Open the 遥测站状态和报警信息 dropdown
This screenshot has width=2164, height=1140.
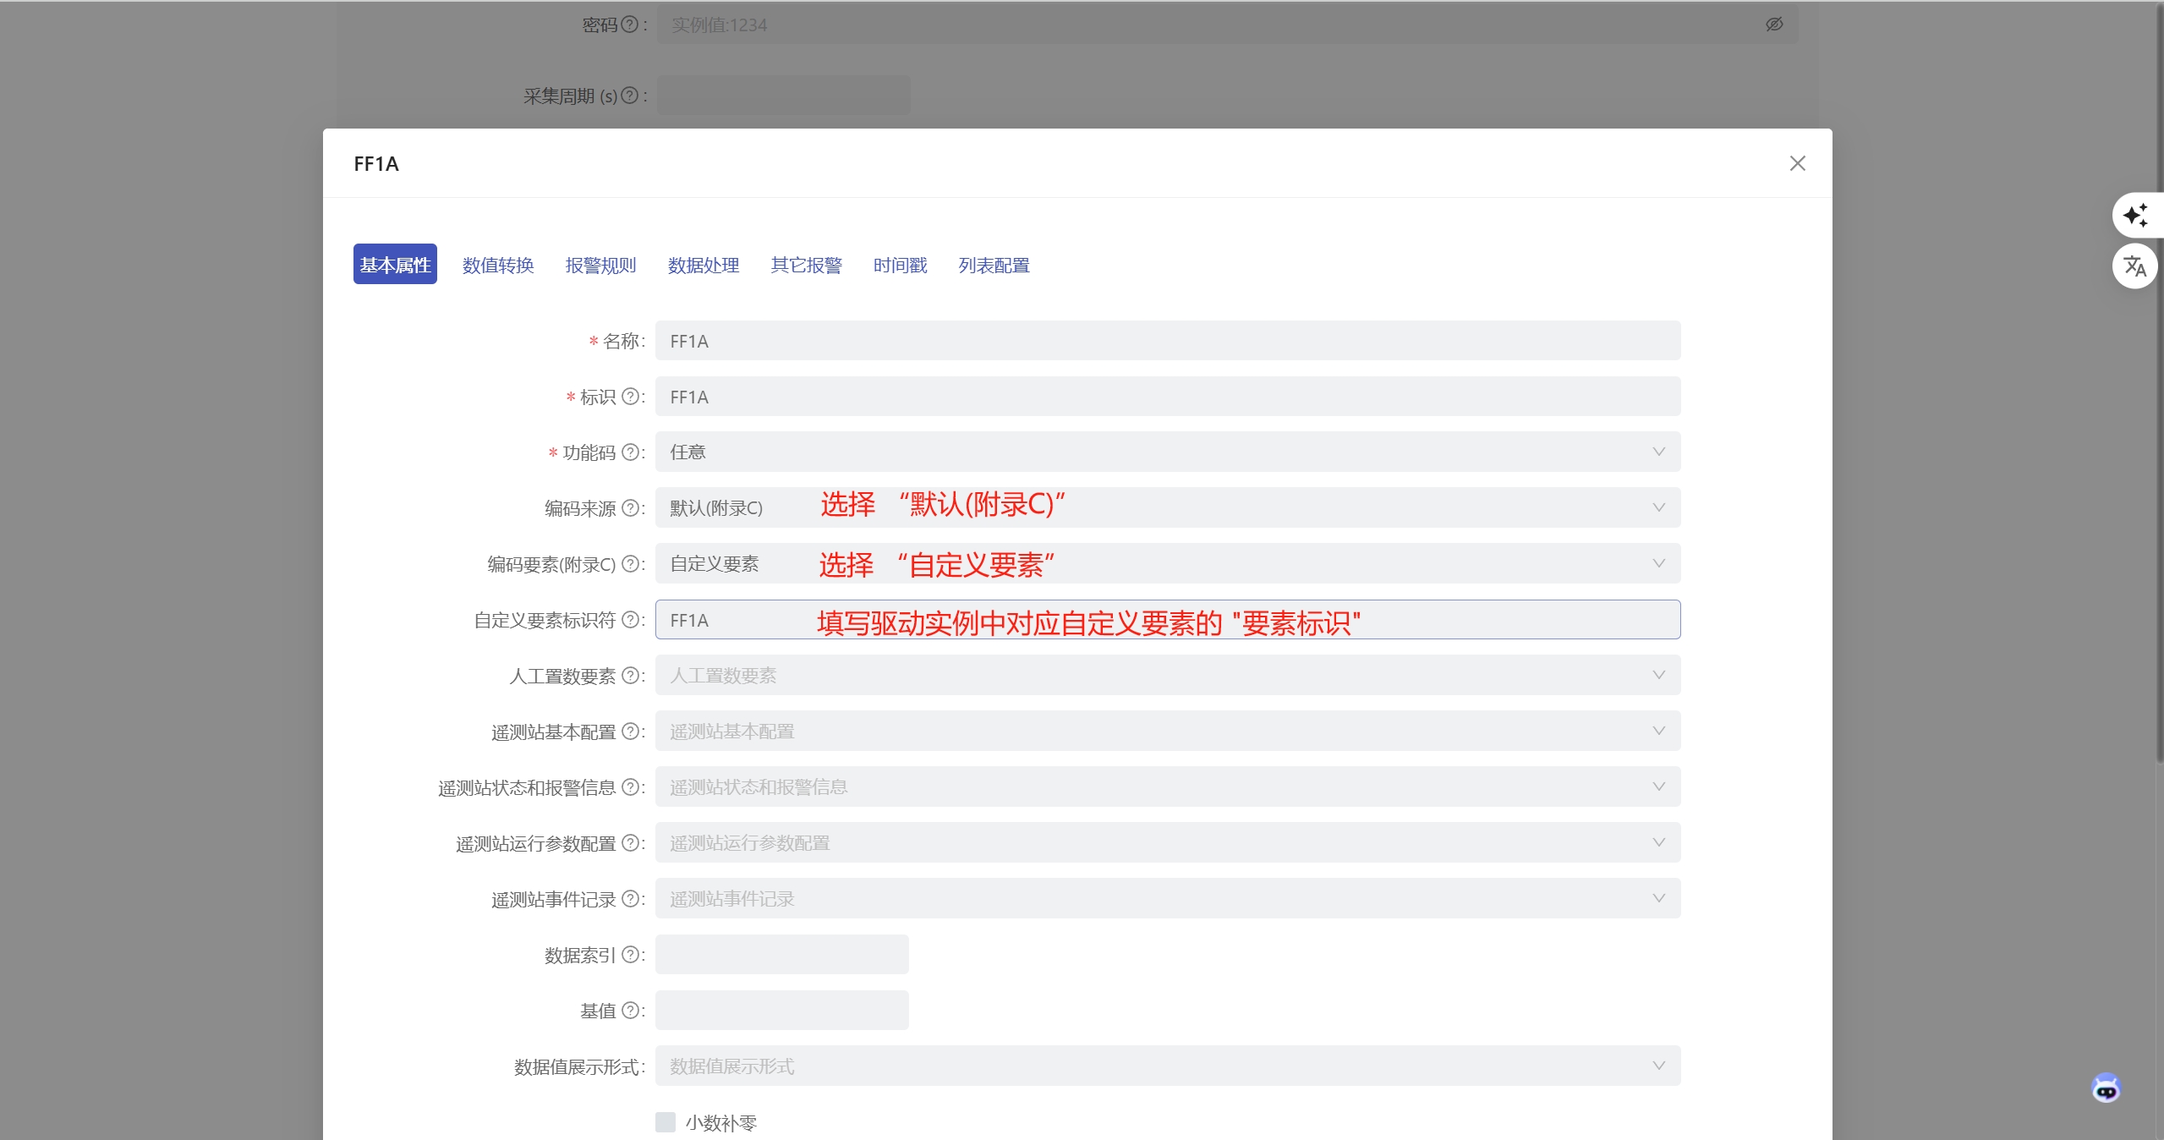click(x=1167, y=786)
